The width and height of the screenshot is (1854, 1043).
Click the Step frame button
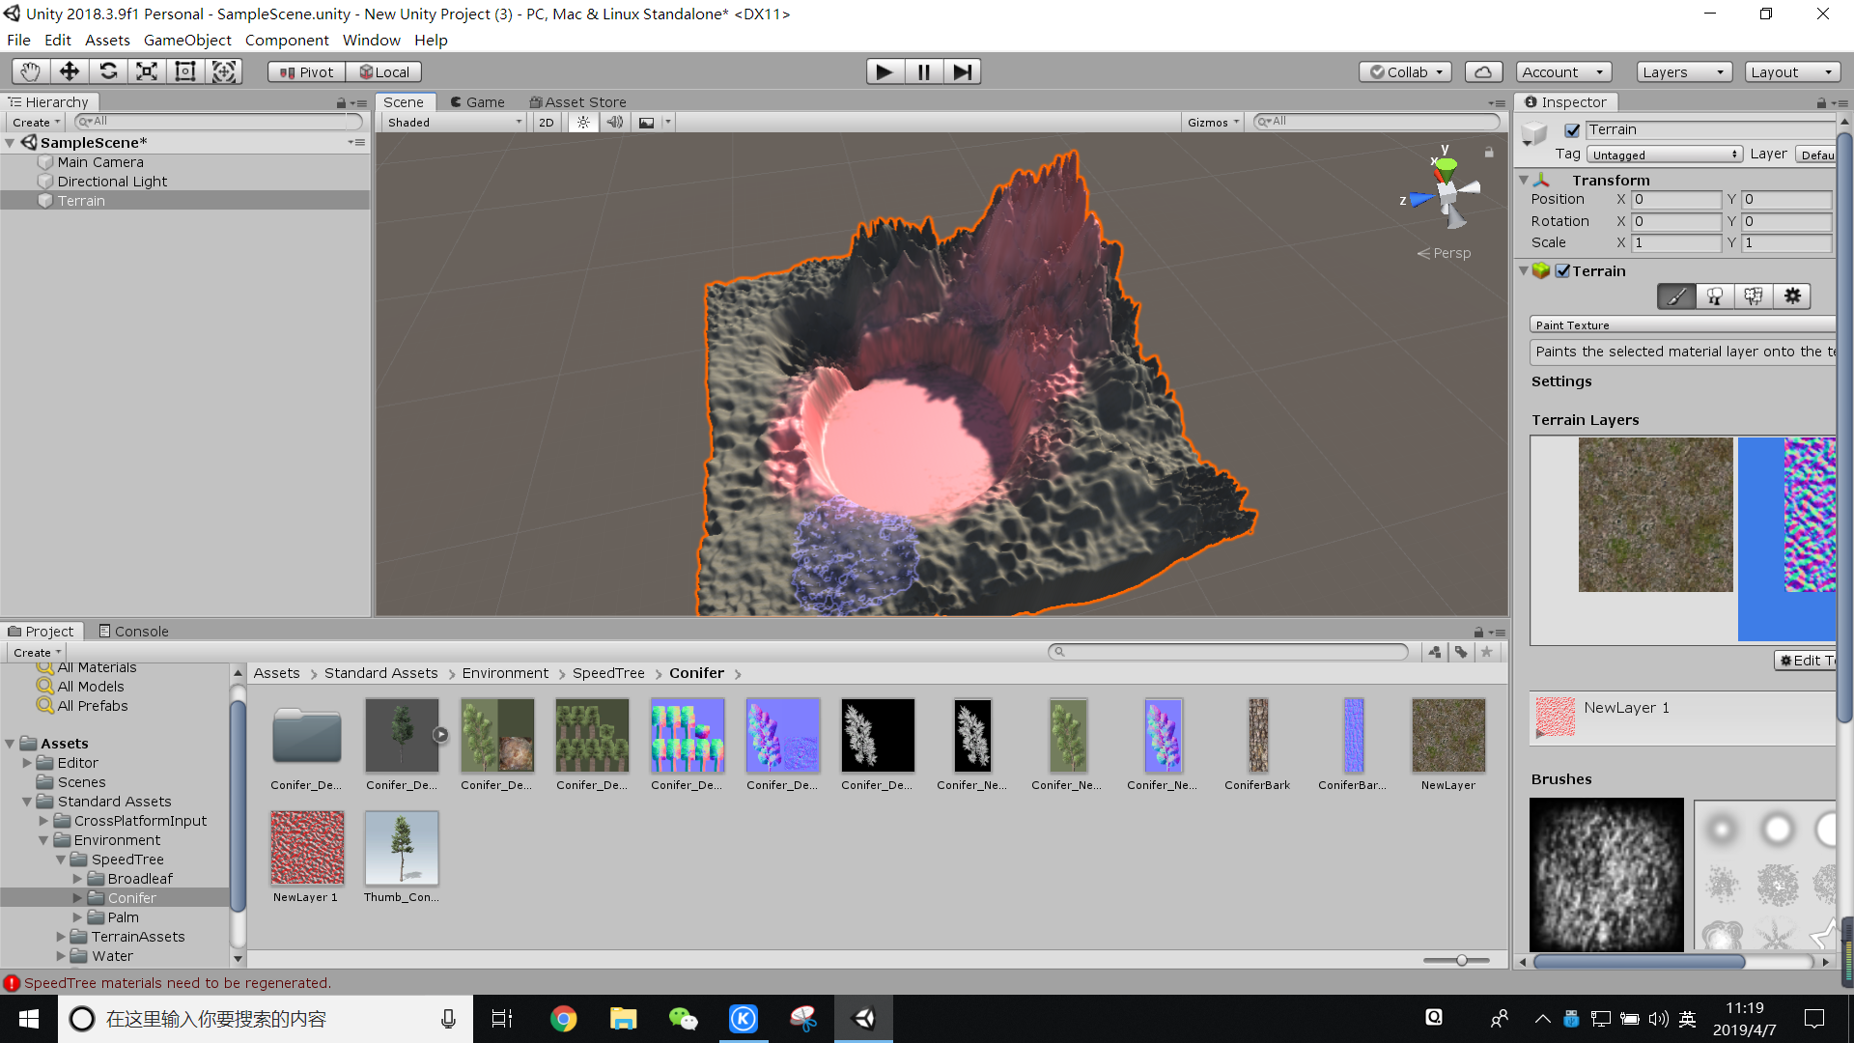coord(962,71)
